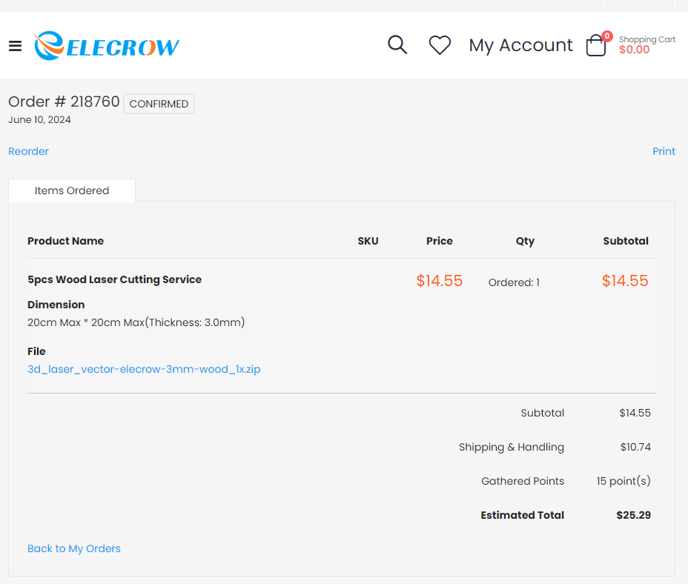Open the hamburger menu icon
The height and width of the screenshot is (584, 688).
[15, 46]
